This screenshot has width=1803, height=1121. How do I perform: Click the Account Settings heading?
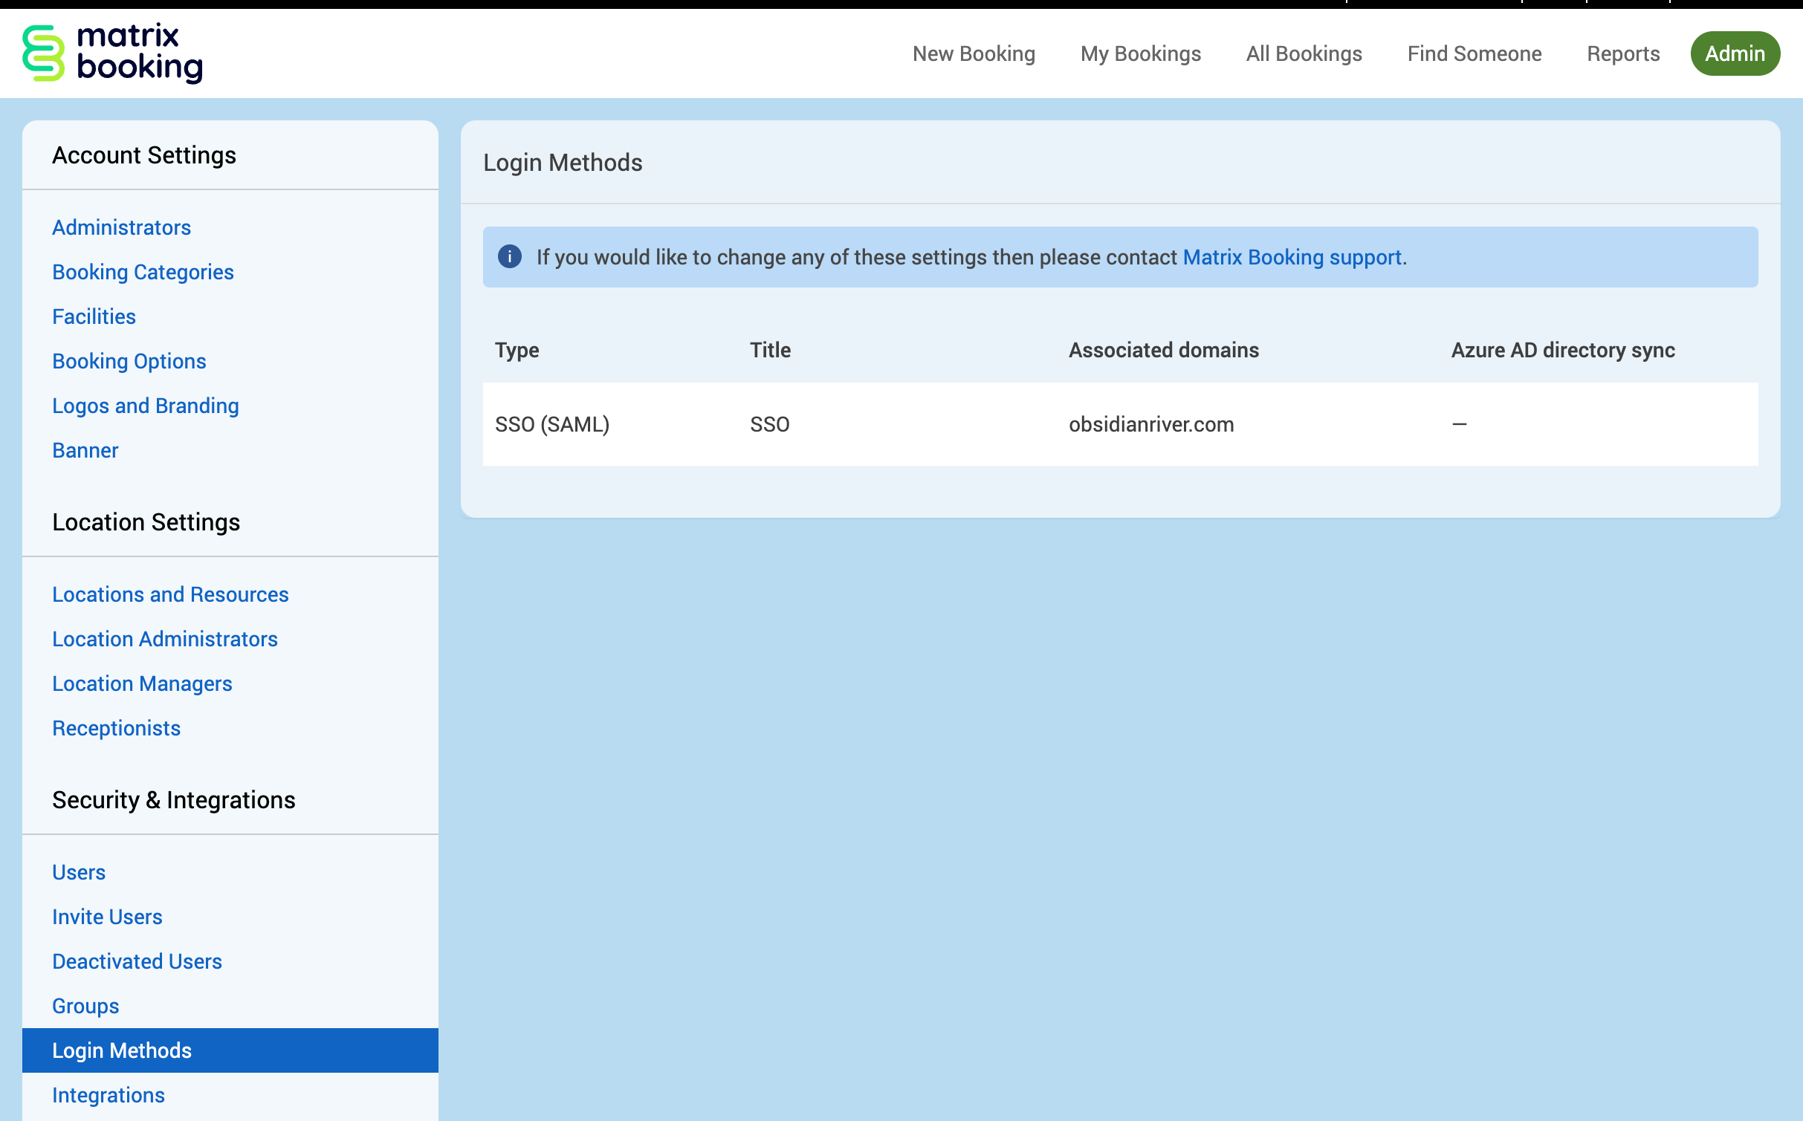(x=144, y=155)
